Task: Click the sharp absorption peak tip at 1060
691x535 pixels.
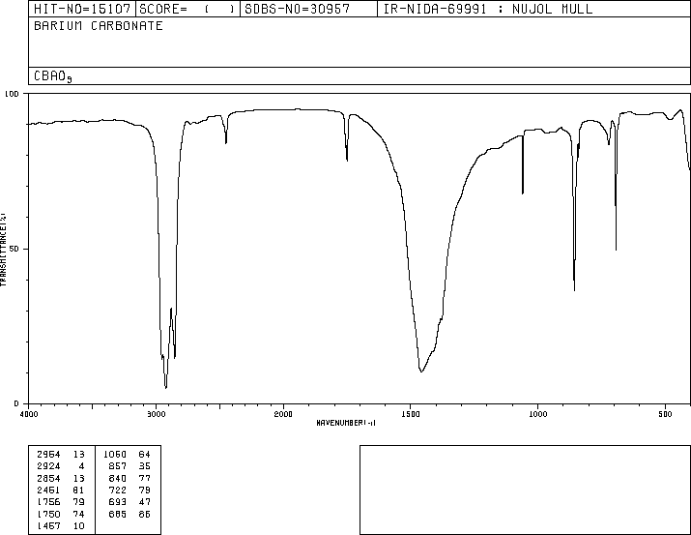Action: point(523,193)
